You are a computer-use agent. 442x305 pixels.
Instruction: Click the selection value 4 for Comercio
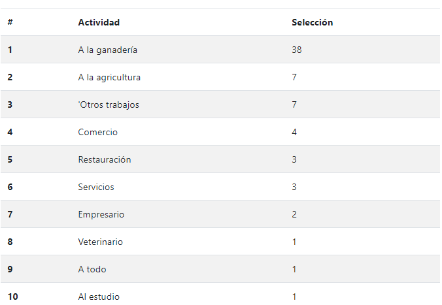(294, 132)
